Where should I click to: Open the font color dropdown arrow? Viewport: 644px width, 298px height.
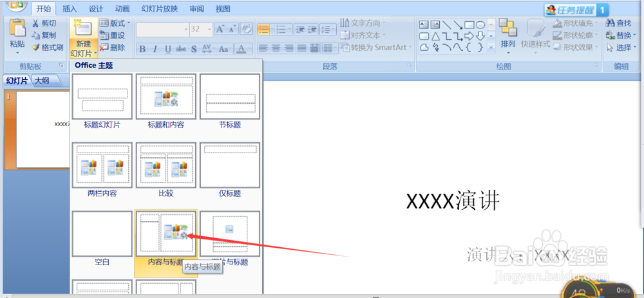click(251, 50)
